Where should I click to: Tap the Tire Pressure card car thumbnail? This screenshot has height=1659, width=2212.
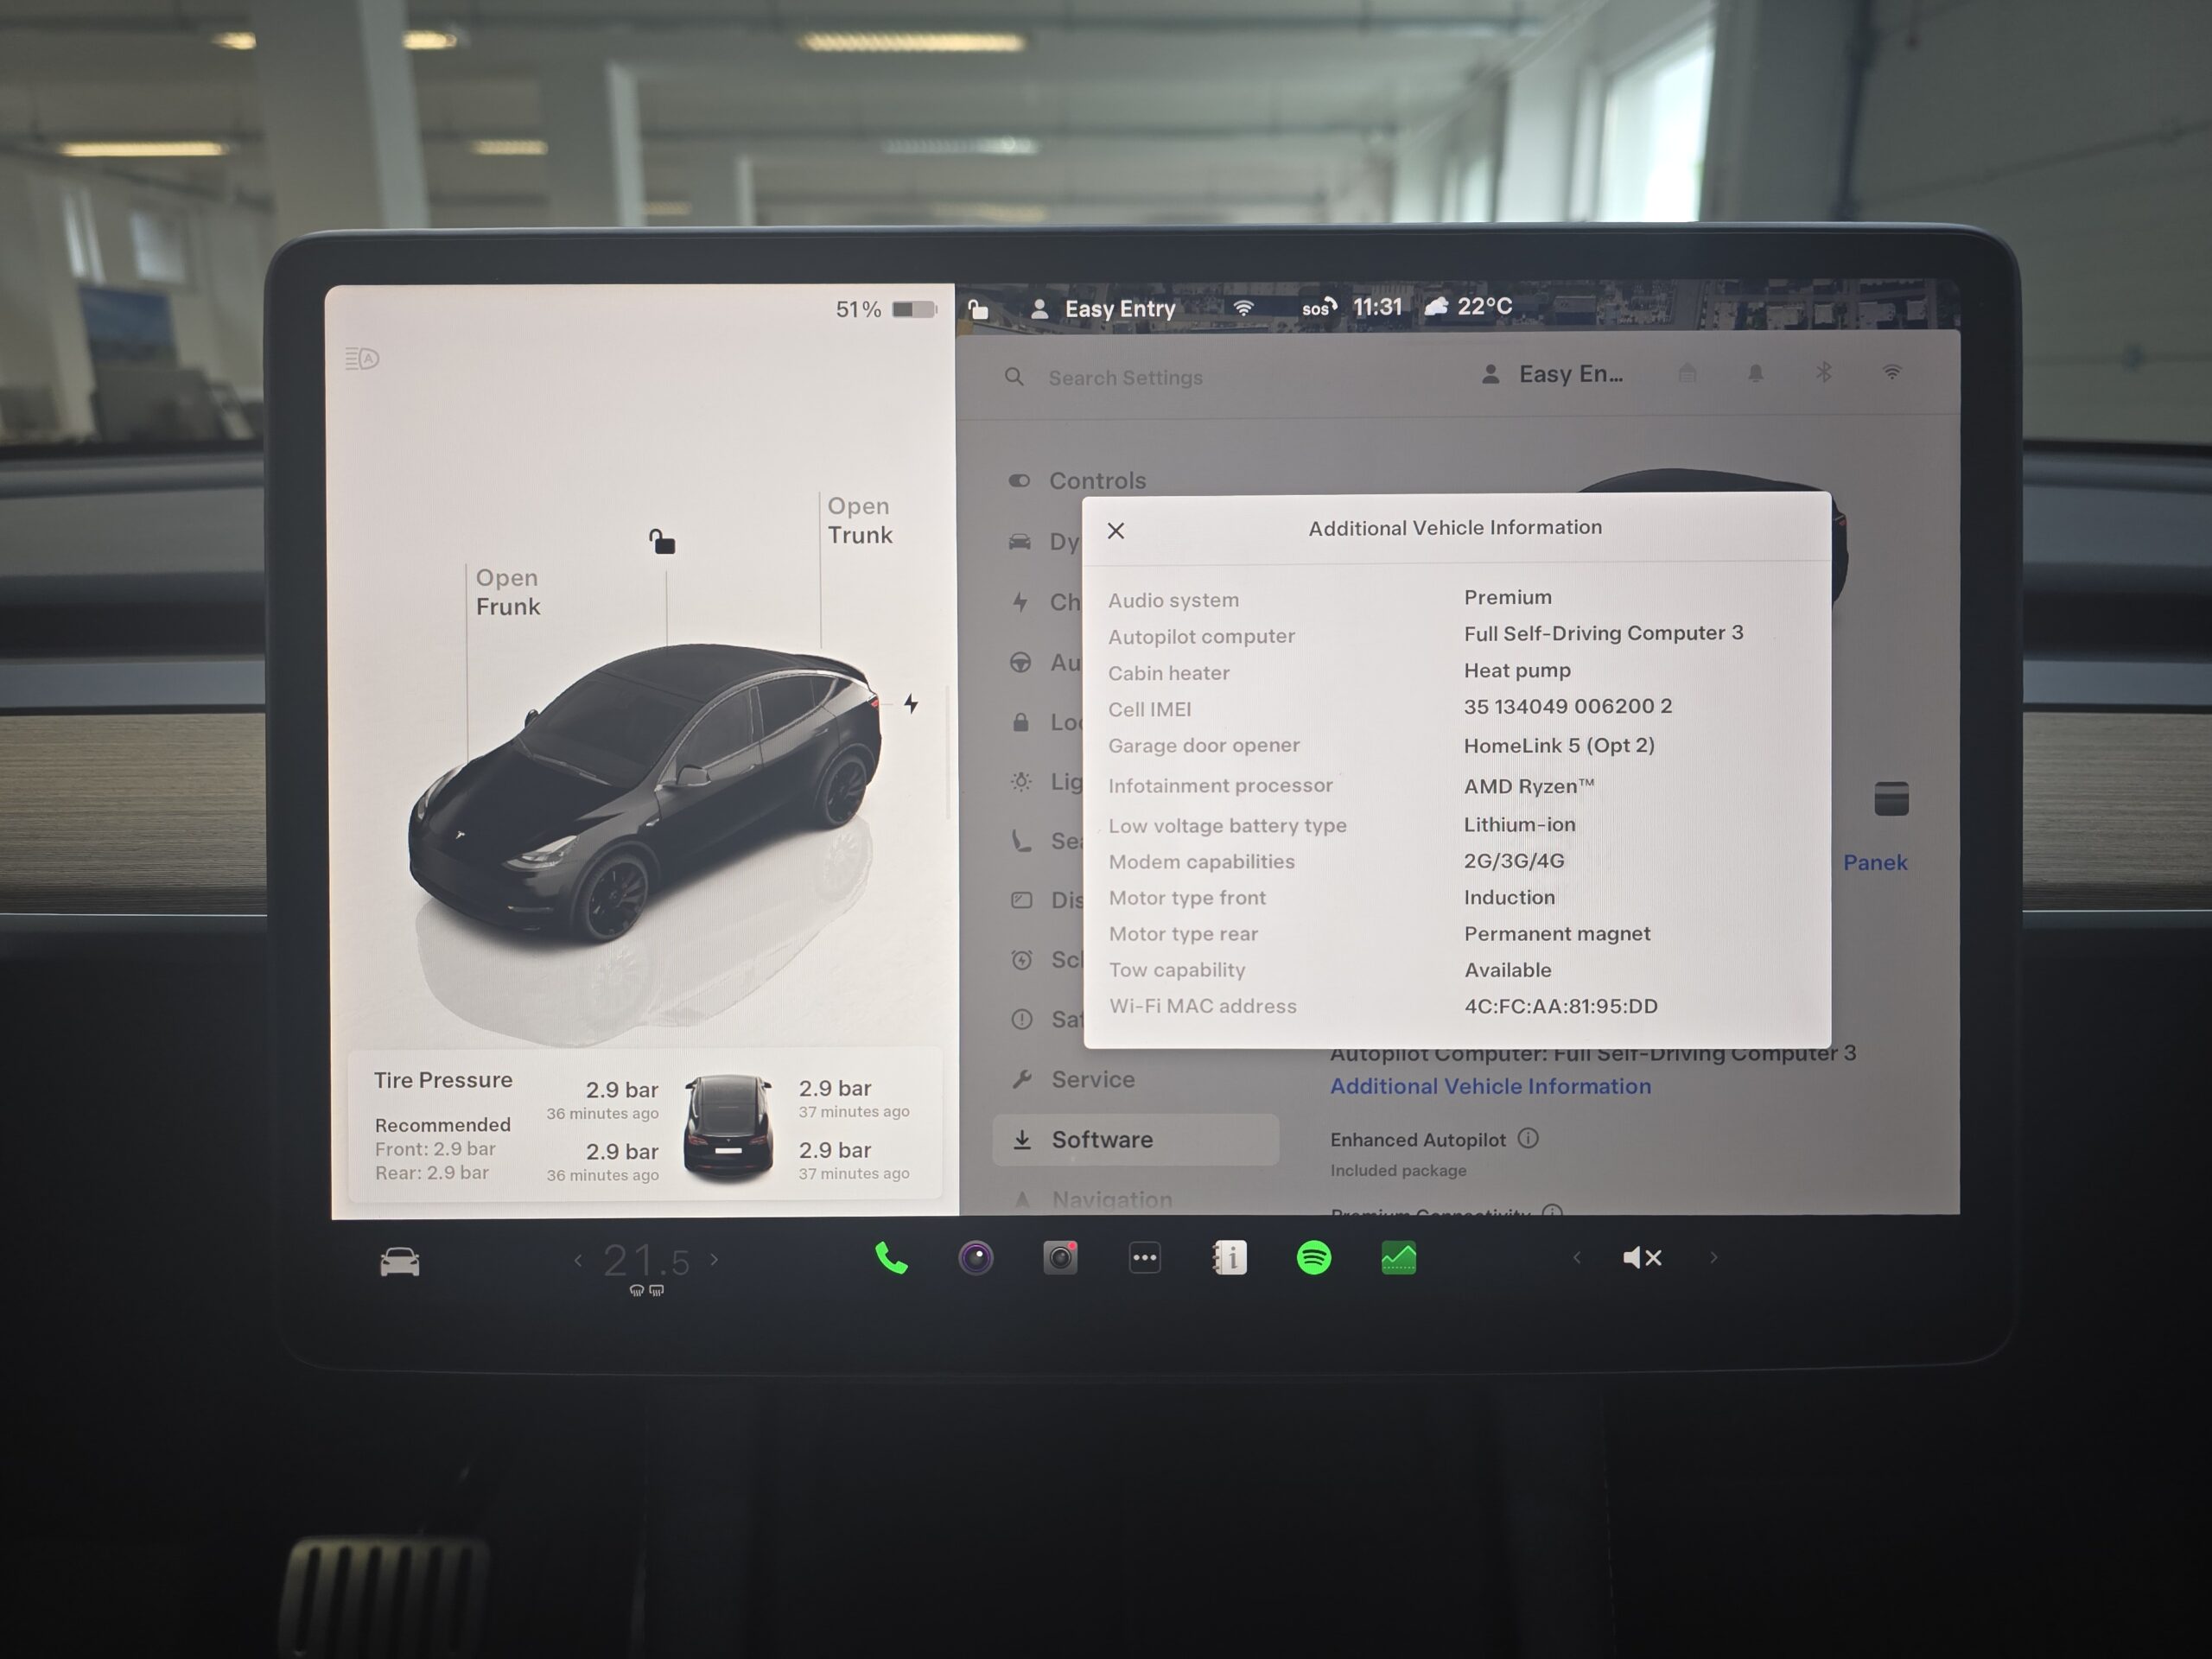click(x=728, y=1128)
